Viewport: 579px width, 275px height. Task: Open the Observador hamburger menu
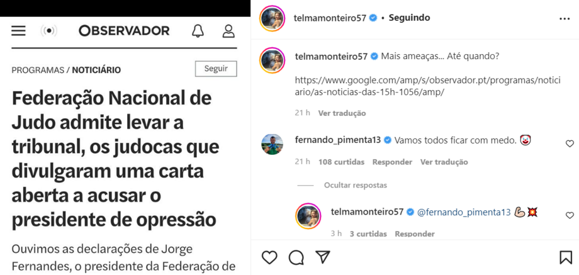pyautogui.click(x=19, y=31)
